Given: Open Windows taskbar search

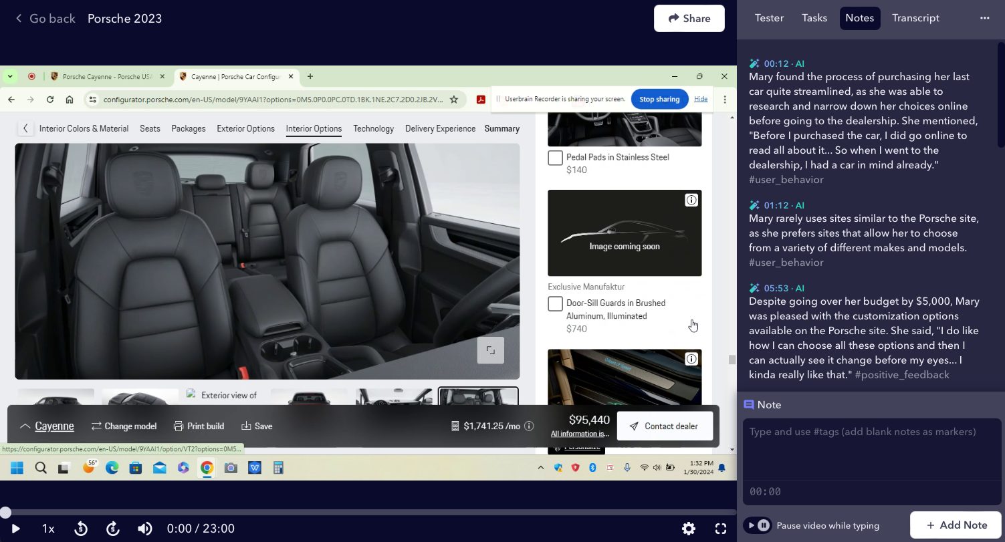Looking at the screenshot, I should [x=41, y=468].
